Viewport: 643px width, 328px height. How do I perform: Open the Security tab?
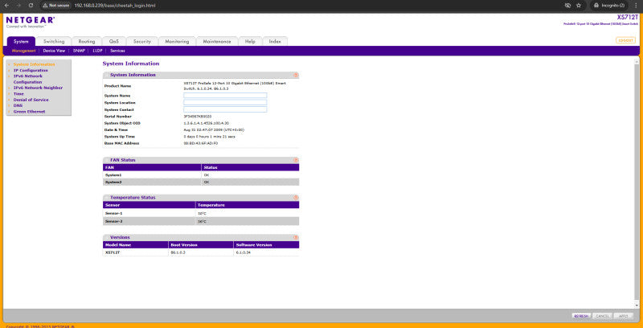pos(142,42)
